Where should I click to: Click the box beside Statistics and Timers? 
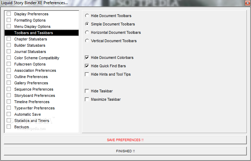[9, 120]
